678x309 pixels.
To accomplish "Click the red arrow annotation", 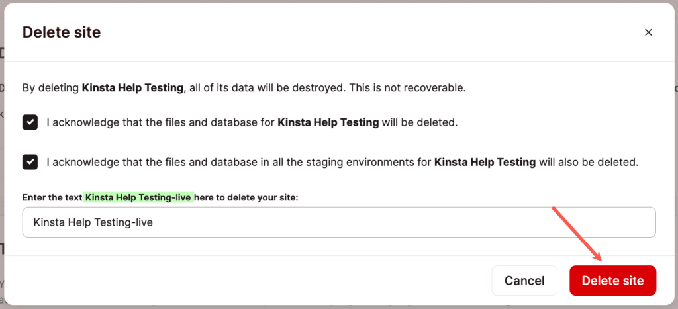I will (577, 233).
